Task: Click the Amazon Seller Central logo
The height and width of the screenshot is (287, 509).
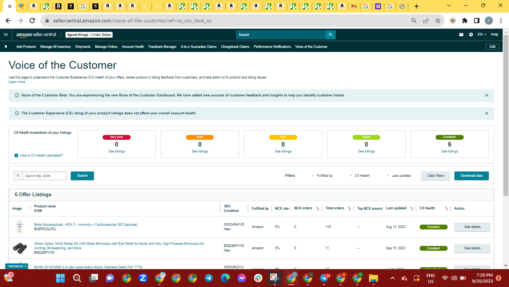Action: tap(36, 35)
